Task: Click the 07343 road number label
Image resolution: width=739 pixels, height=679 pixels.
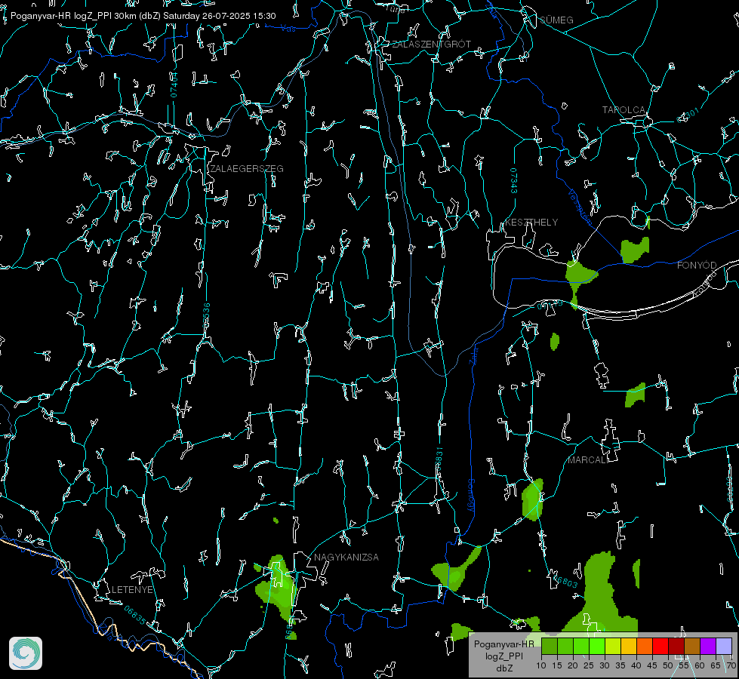Action: click(514, 180)
